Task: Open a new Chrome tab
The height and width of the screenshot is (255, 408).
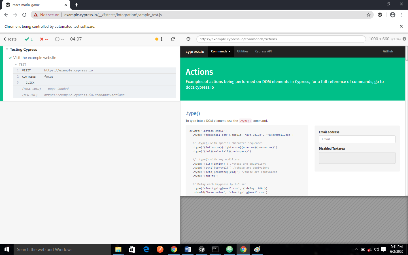Action: coord(76,5)
